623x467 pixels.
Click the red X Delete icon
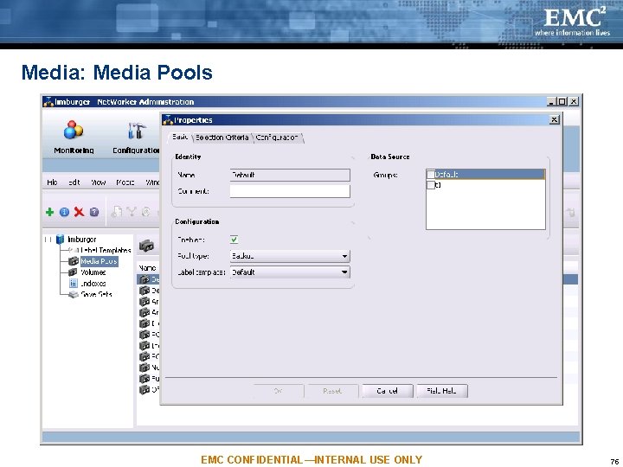click(79, 212)
